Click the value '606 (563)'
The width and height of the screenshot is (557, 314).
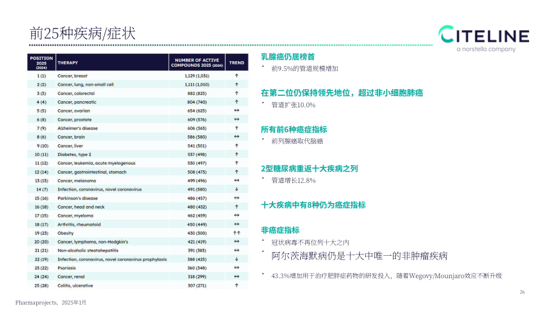(x=197, y=128)
